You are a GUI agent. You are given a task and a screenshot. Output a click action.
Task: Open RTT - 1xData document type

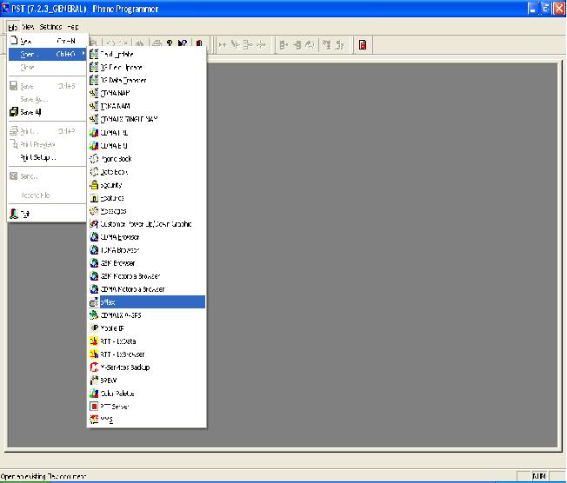tap(147, 341)
